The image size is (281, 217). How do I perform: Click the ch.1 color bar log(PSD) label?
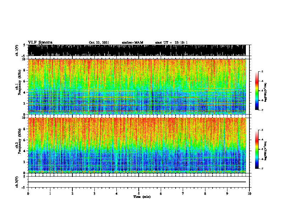[x=266, y=93]
